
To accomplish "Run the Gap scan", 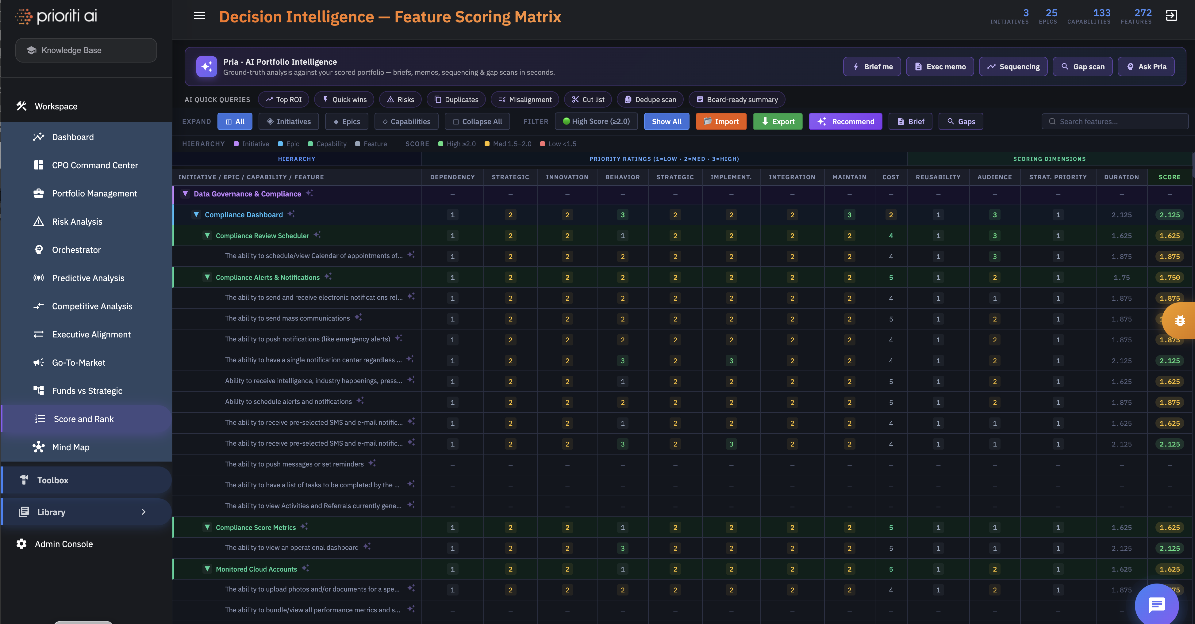I will click(x=1082, y=66).
